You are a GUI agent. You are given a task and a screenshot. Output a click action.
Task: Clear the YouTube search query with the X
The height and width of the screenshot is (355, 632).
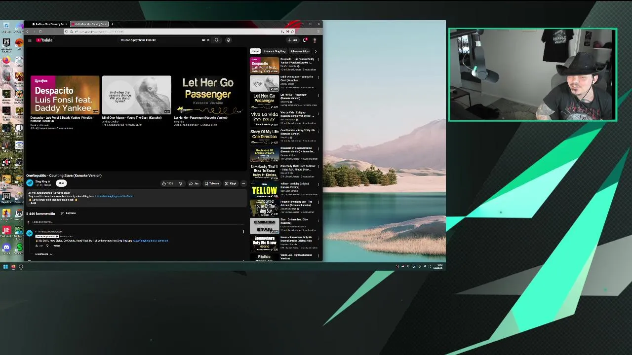coord(208,40)
